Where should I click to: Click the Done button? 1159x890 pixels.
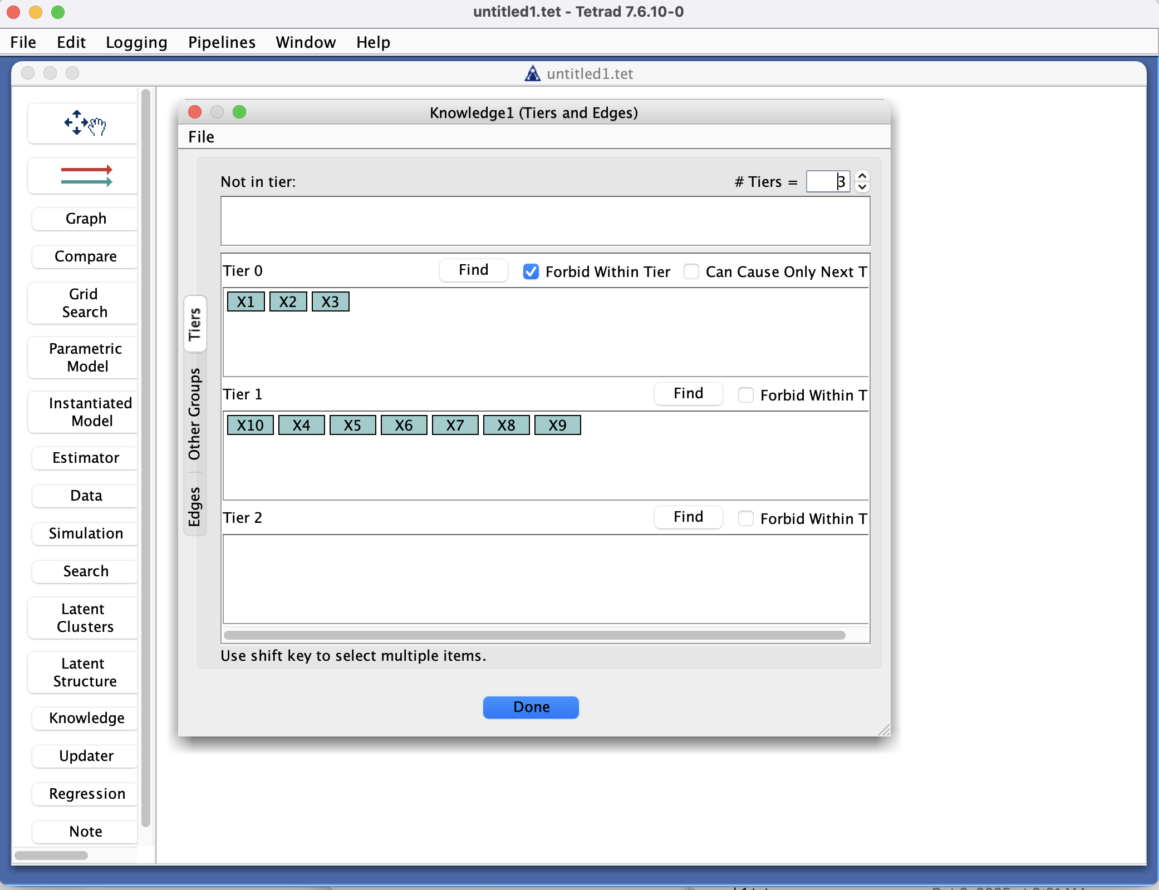[x=531, y=707]
